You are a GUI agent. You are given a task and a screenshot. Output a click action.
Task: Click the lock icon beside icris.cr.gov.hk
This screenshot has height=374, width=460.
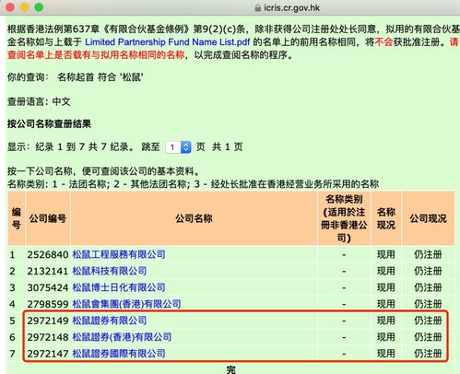point(258,8)
